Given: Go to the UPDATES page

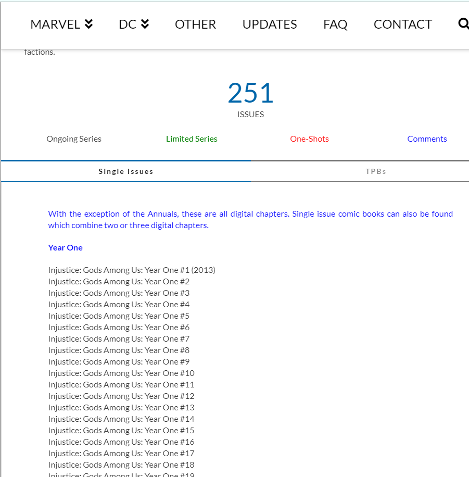Looking at the screenshot, I should coord(270,24).
